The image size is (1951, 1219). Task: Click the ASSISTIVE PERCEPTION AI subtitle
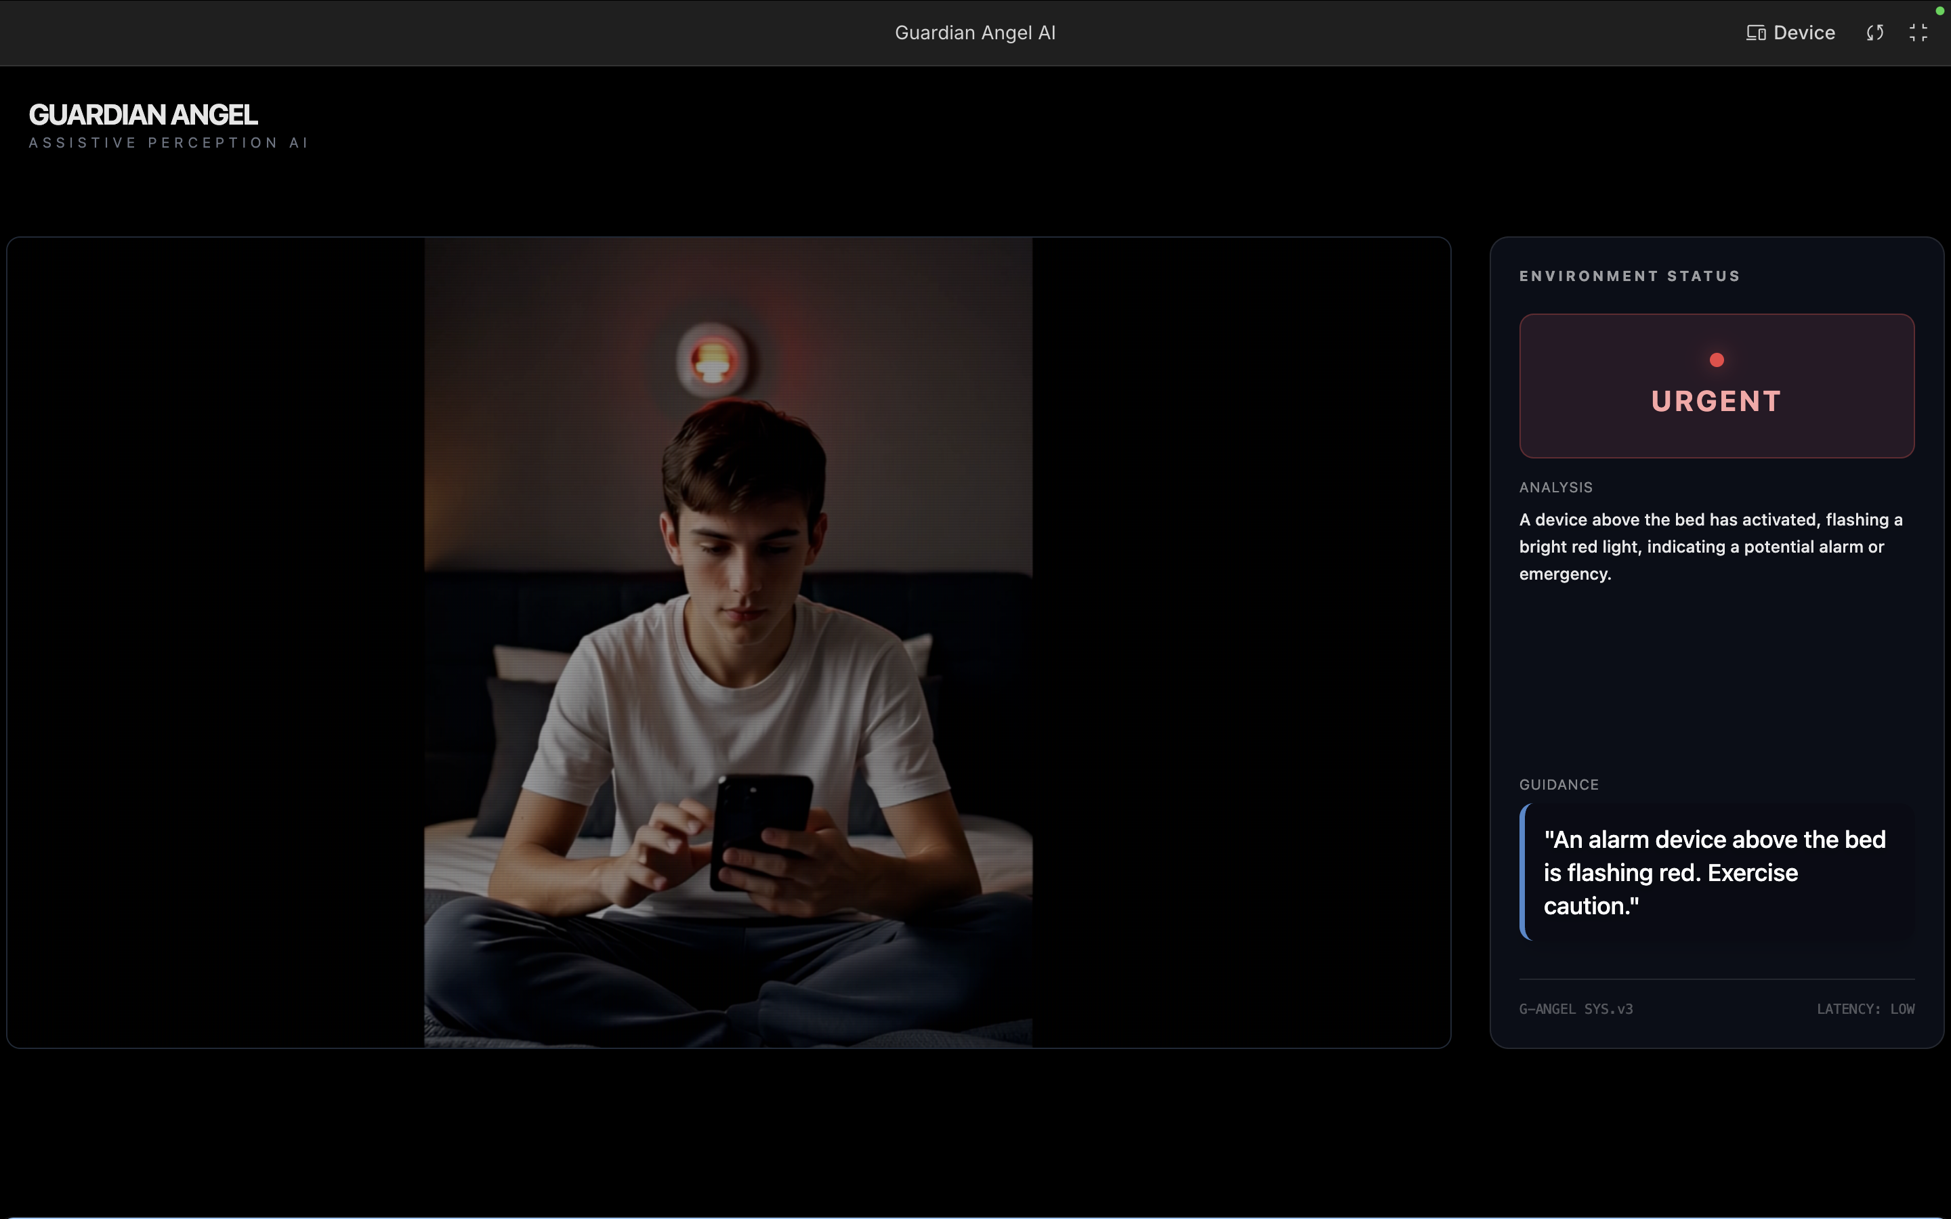pos(169,143)
